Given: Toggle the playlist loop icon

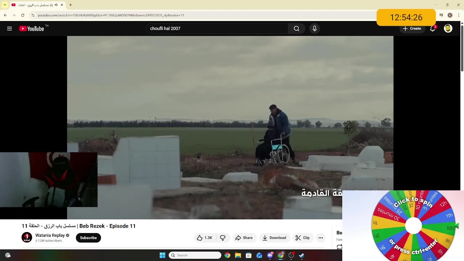Looking at the screenshot, I should pos(339,247).
